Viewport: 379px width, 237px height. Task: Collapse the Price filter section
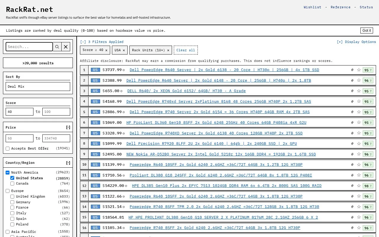[x=68, y=127]
